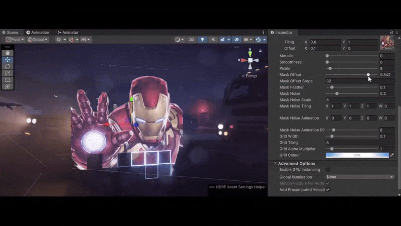Viewport: 401px width, 226px height.
Task: Click the Tiling X input field
Action: (x=325, y=42)
